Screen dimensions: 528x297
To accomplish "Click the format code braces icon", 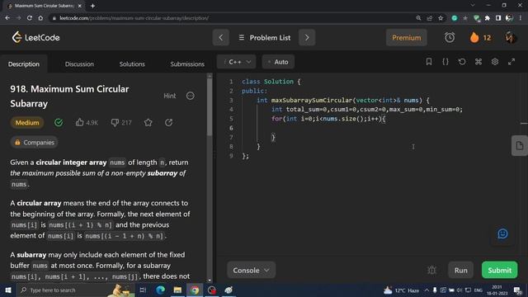I will (x=445, y=62).
